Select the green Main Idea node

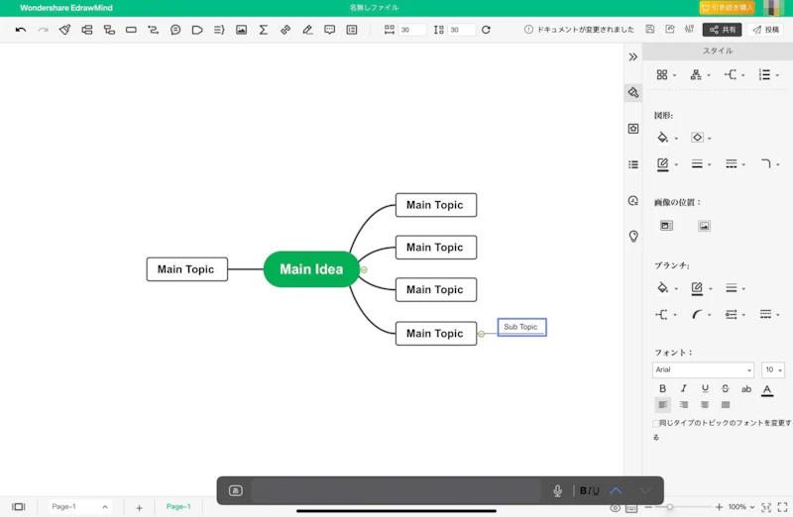click(310, 269)
